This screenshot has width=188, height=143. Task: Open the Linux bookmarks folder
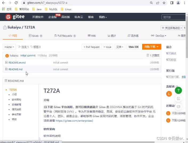pos(66,9)
